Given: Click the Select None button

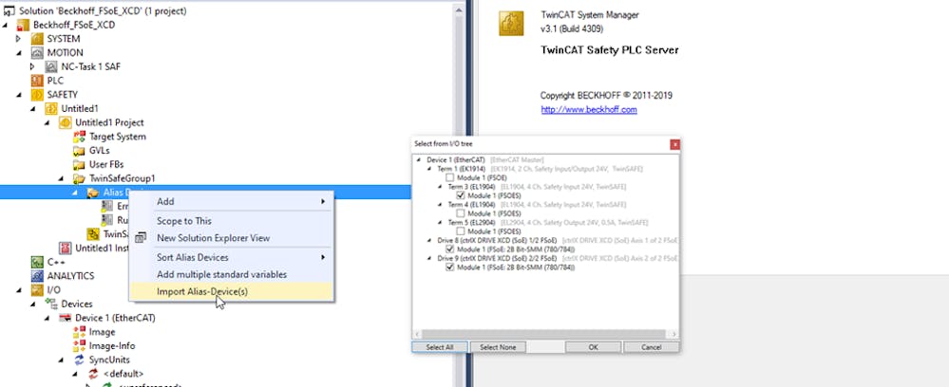Looking at the screenshot, I should [x=498, y=347].
